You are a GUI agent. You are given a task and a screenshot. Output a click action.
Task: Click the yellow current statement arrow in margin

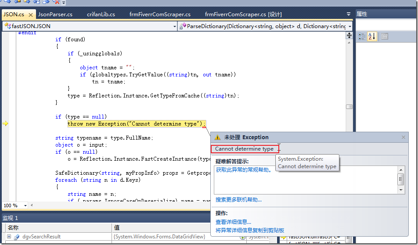(5, 123)
